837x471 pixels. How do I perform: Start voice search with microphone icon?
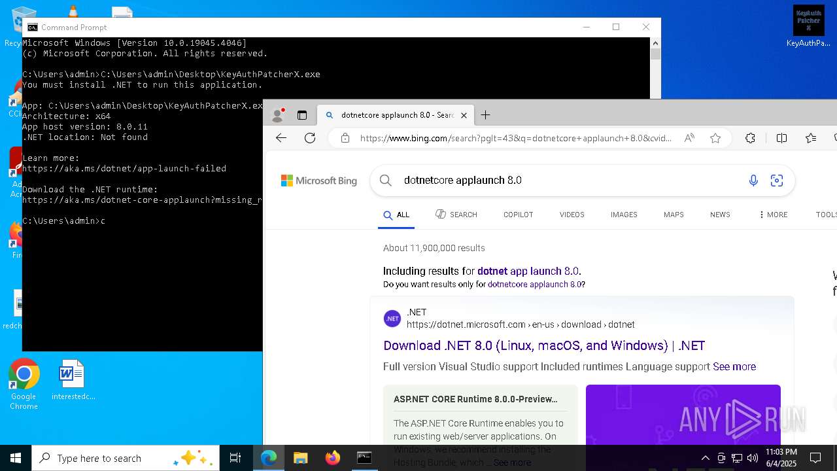tap(753, 181)
